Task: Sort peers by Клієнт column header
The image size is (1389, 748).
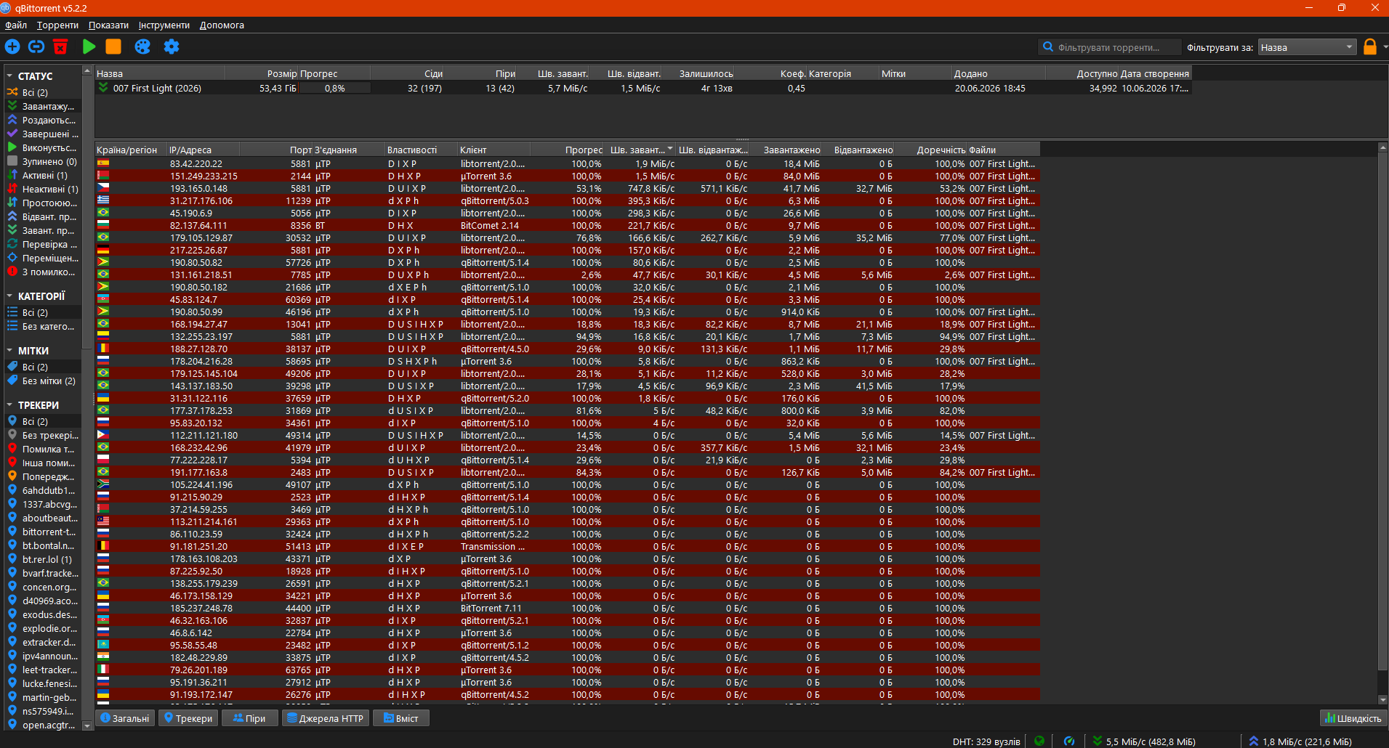Action: coord(494,150)
